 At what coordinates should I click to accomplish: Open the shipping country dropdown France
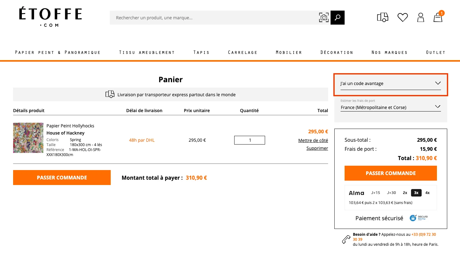(x=390, y=107)
